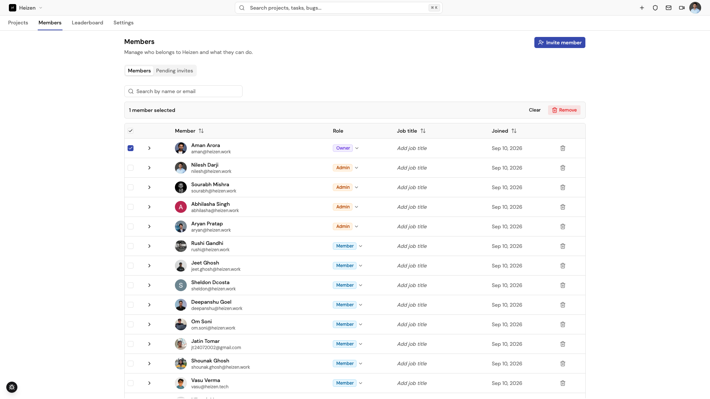Open Deepanshu Goel's Member role dropdown
Screen dimensions: 710x399
(348, 305)
